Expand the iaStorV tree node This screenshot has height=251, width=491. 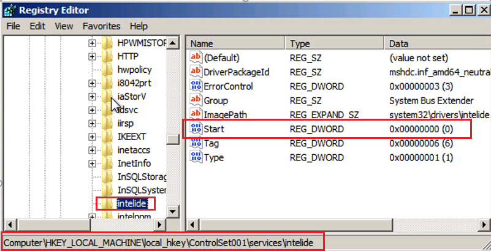coord(92,97)
